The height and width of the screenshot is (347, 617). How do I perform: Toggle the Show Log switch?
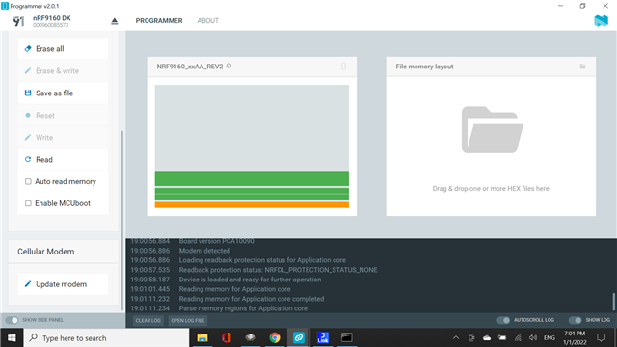[x=575, y=320]
